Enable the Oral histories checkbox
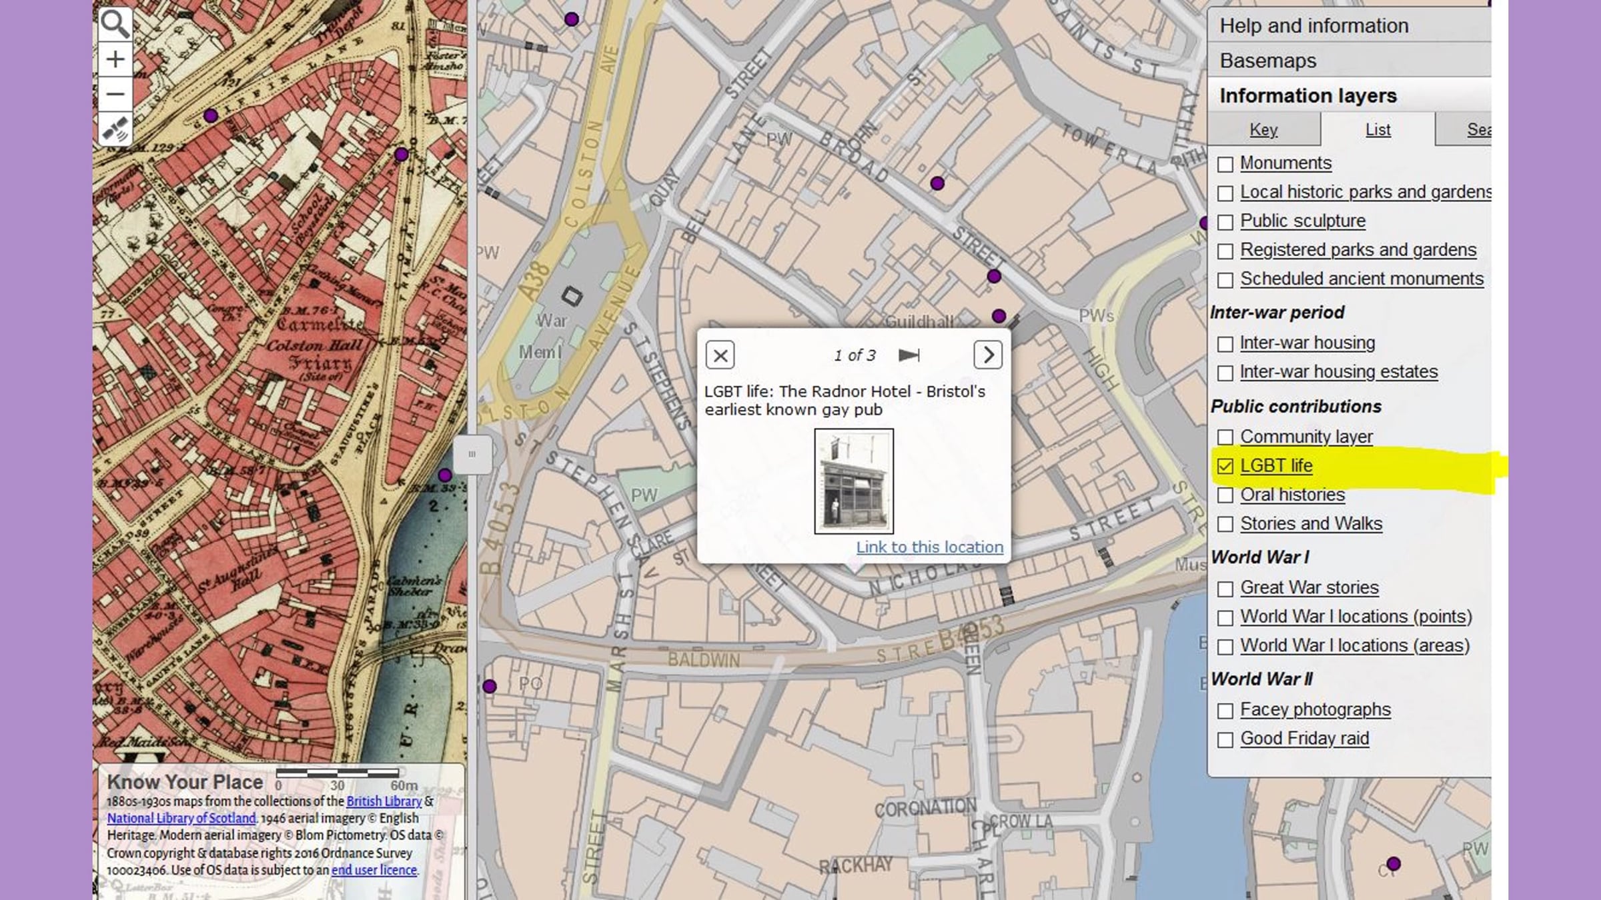1601x900 pixels. coord(1225,495)
